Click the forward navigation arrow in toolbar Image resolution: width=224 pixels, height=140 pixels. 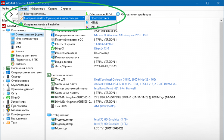11,14
